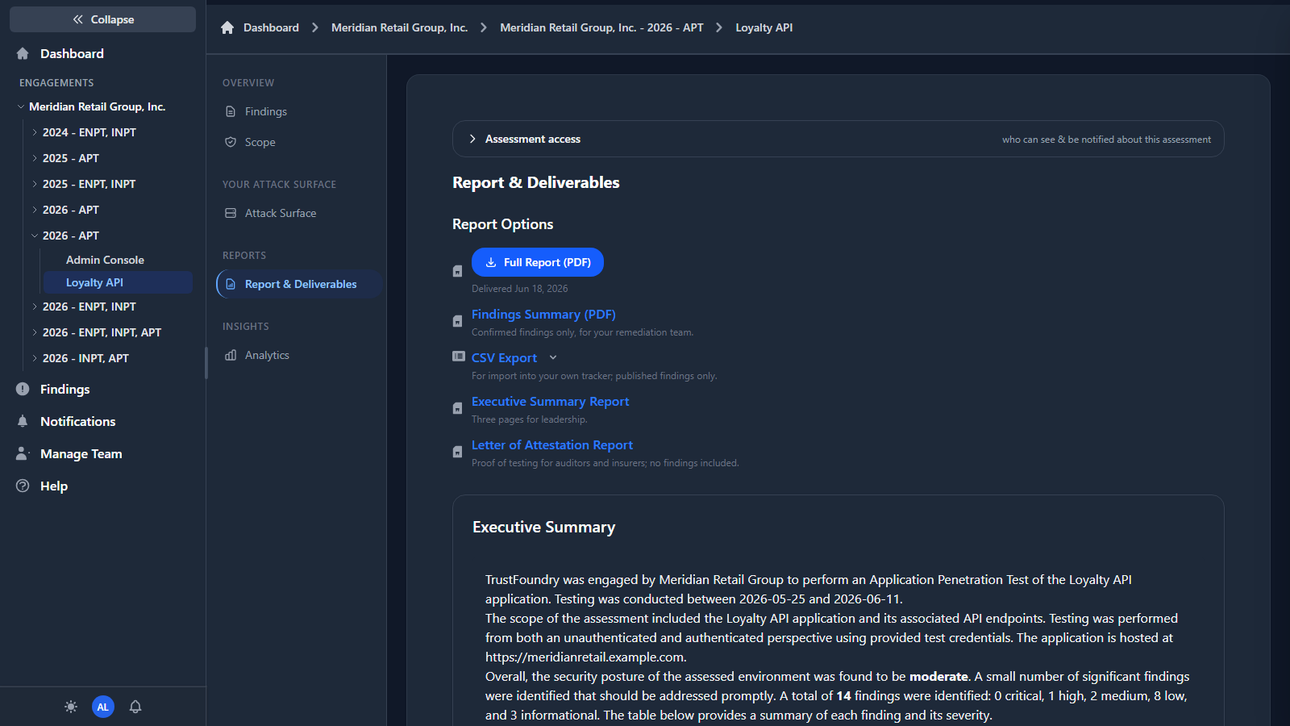1290x726 pixels.
Task: Expand the 2024 - ENPT, INPT engagement
Action: click(35, 132)
